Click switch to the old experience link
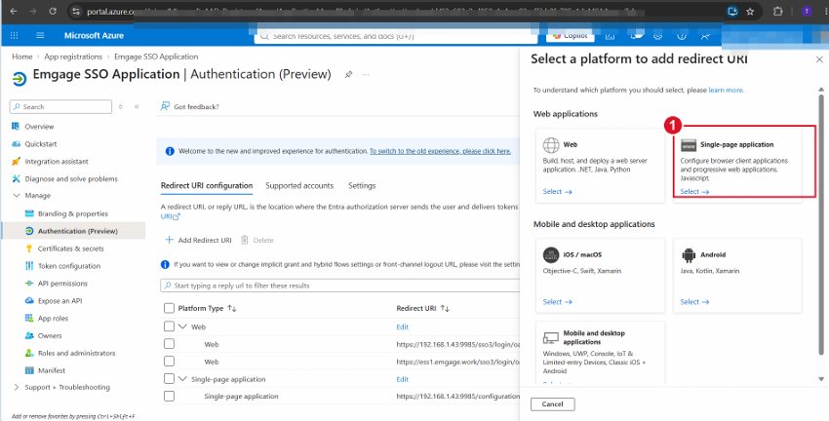 pos(440,151)
